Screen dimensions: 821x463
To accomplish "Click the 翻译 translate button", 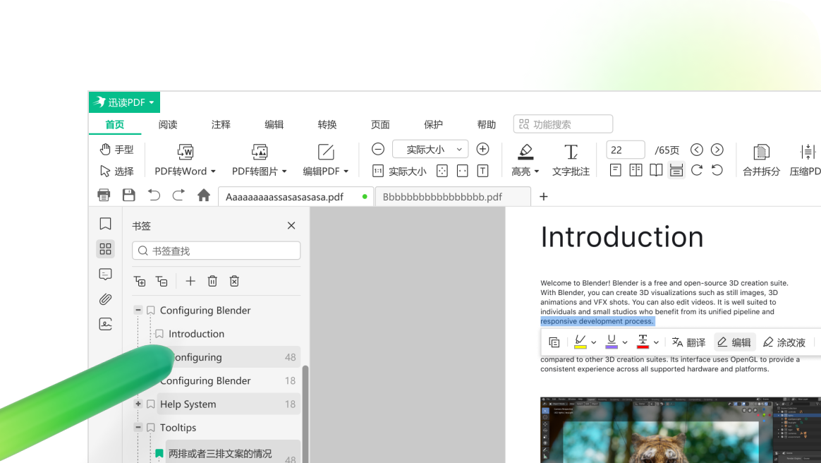I will click(x=688, y=342).
